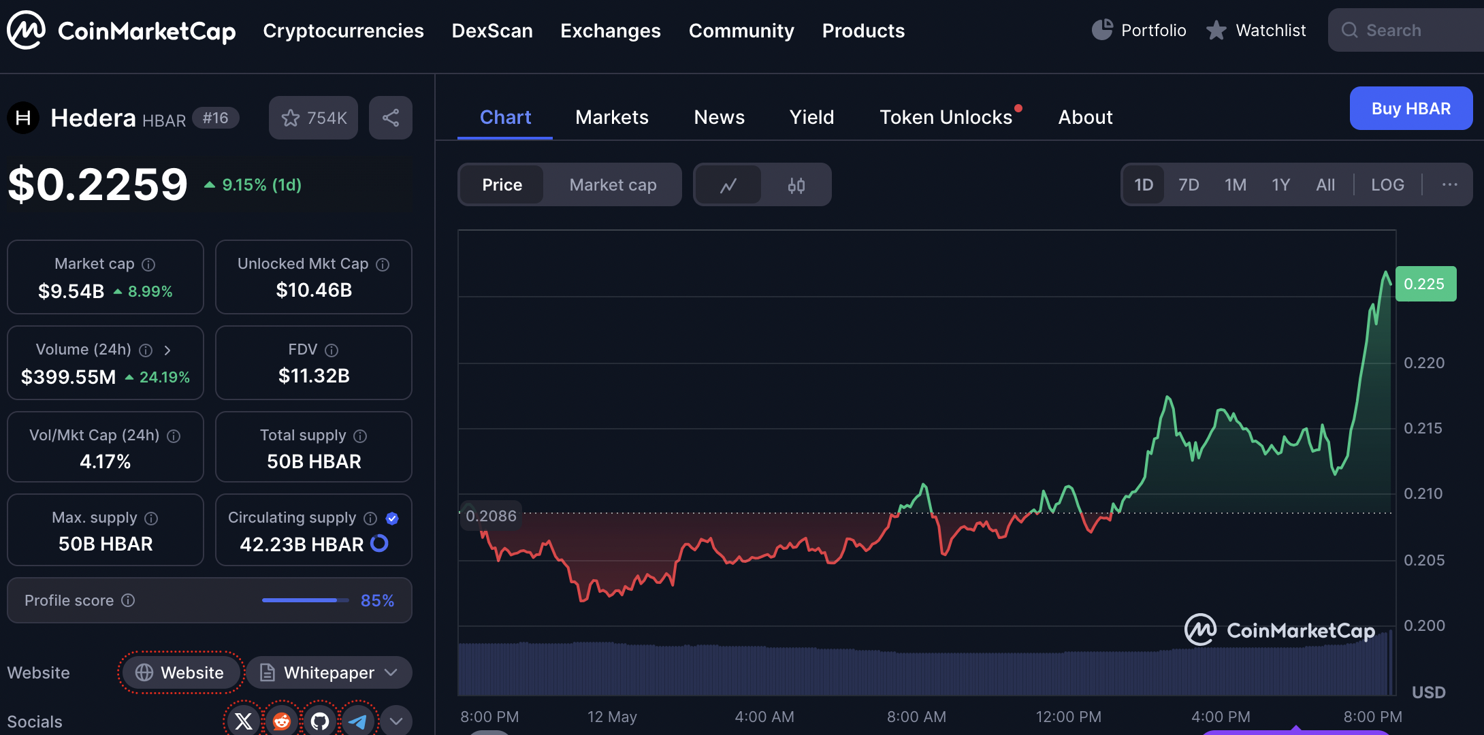Open the Telegram social link icon
The width and height of the screenshot is (1484, 735).
point(357,720)
